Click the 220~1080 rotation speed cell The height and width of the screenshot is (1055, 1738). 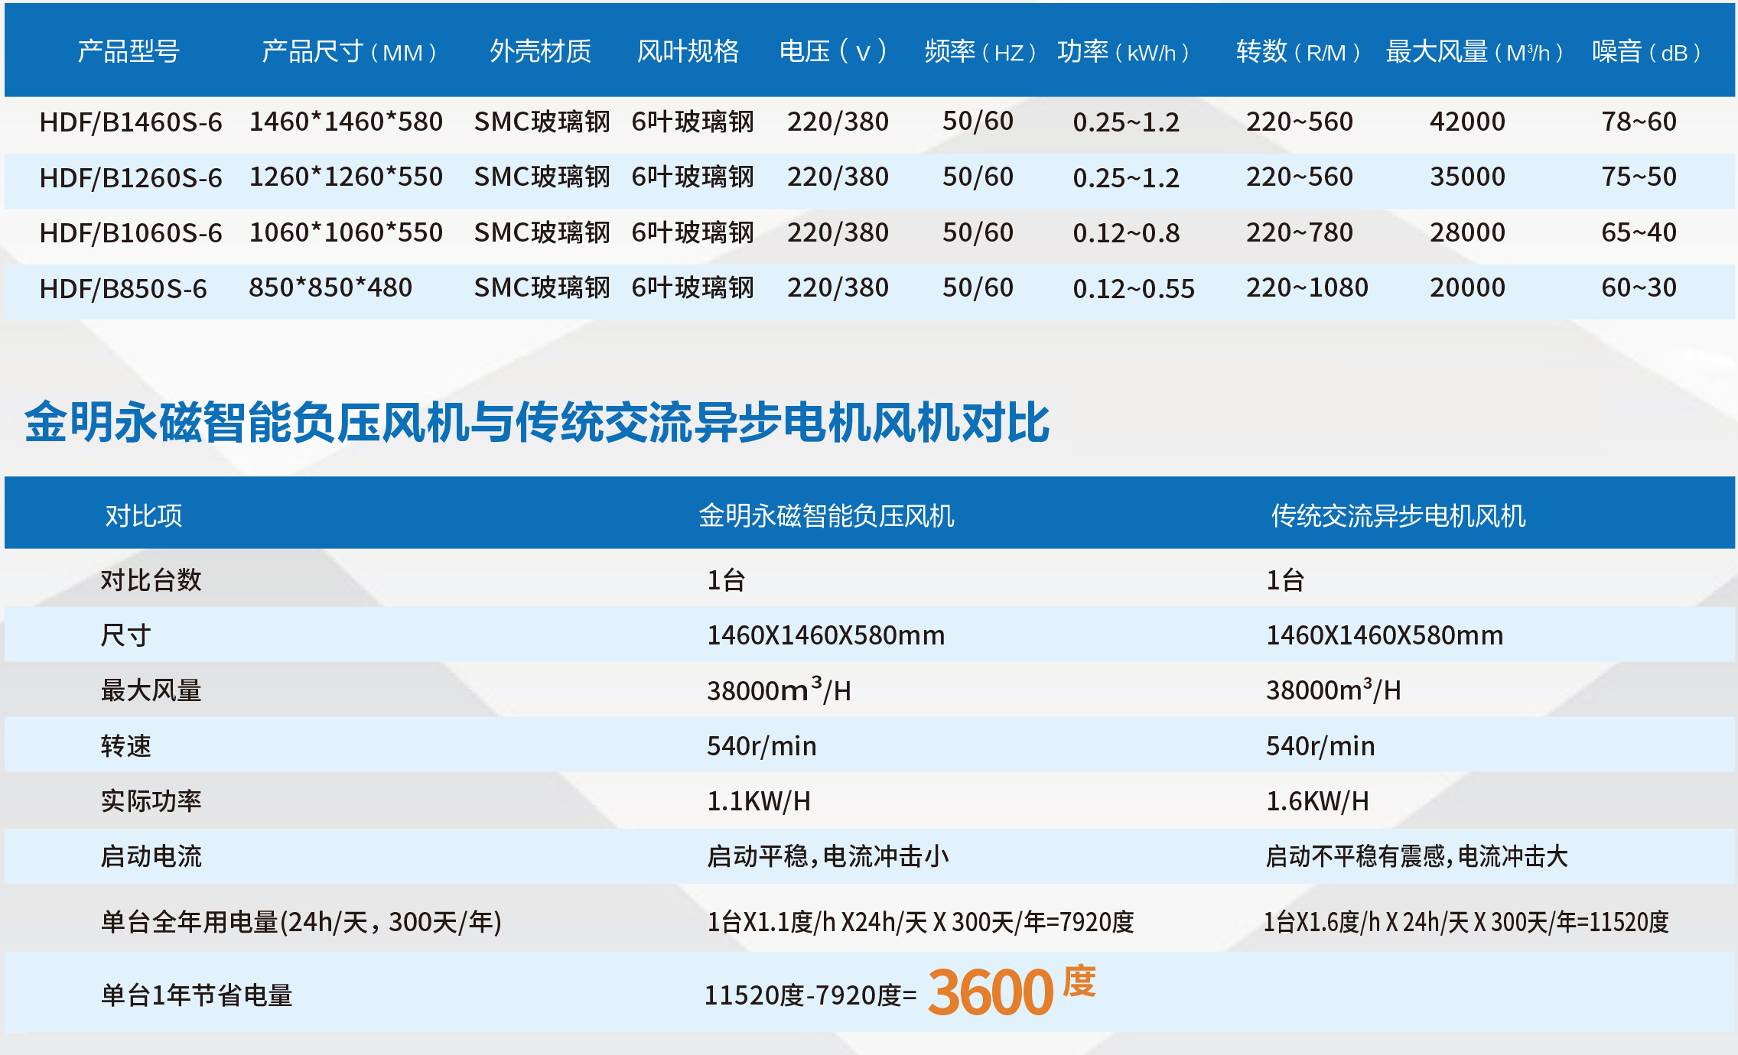pyautogui.click(x=1307, y=287)
